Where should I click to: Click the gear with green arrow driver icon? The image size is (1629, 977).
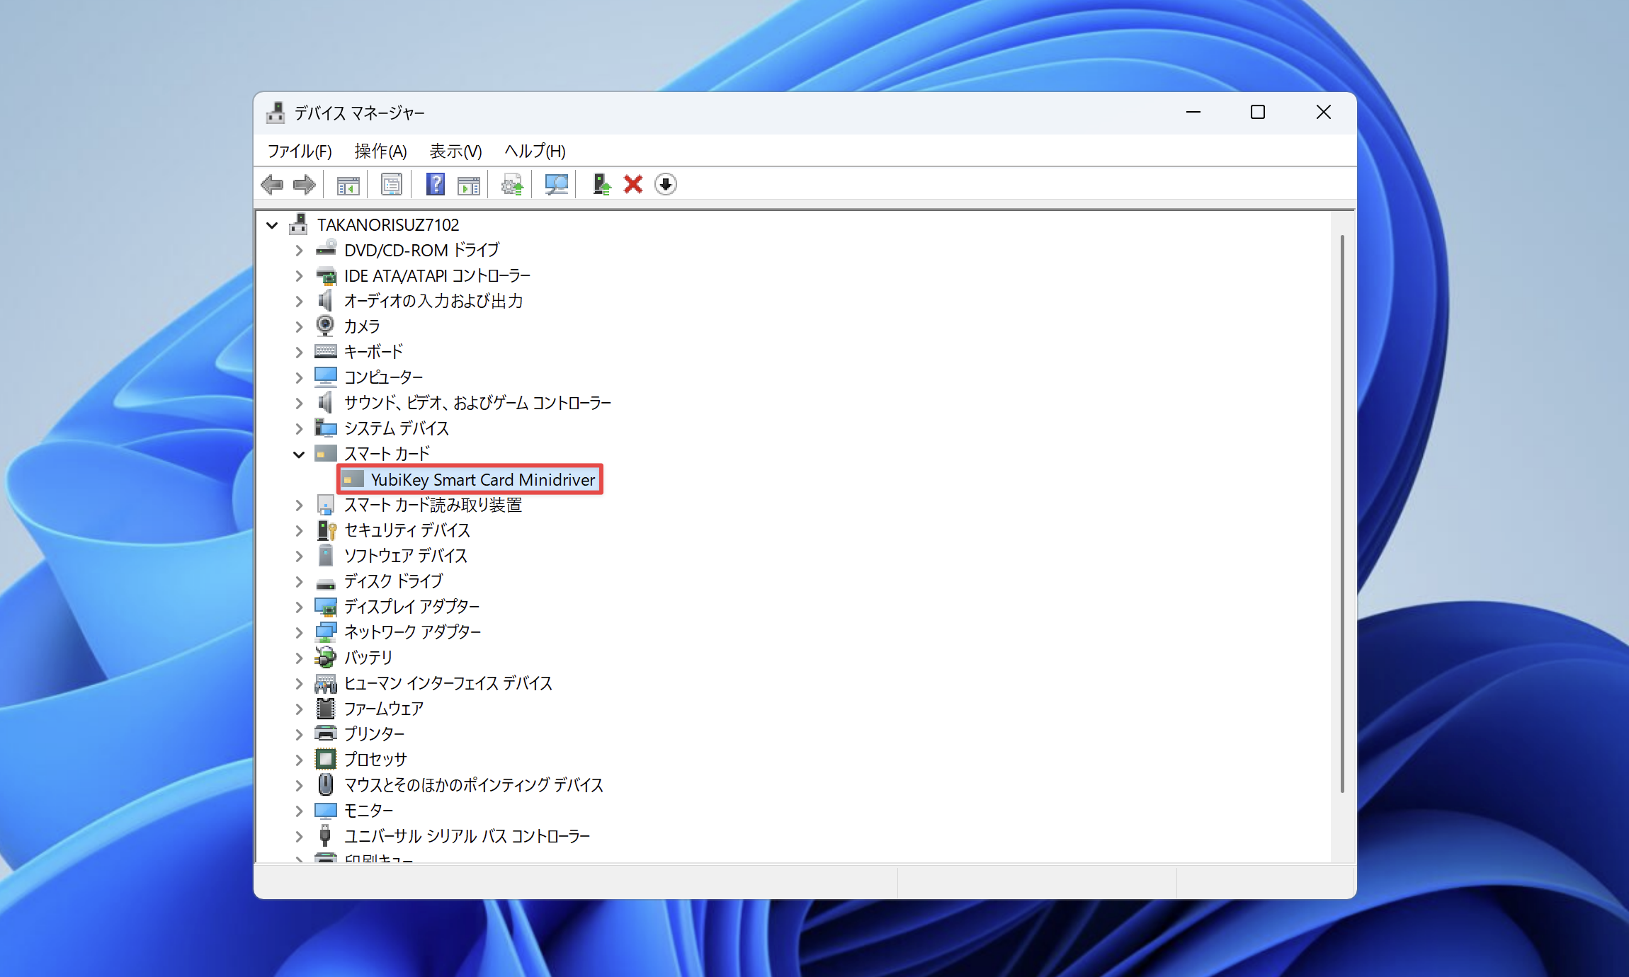(x=512, y=185)
